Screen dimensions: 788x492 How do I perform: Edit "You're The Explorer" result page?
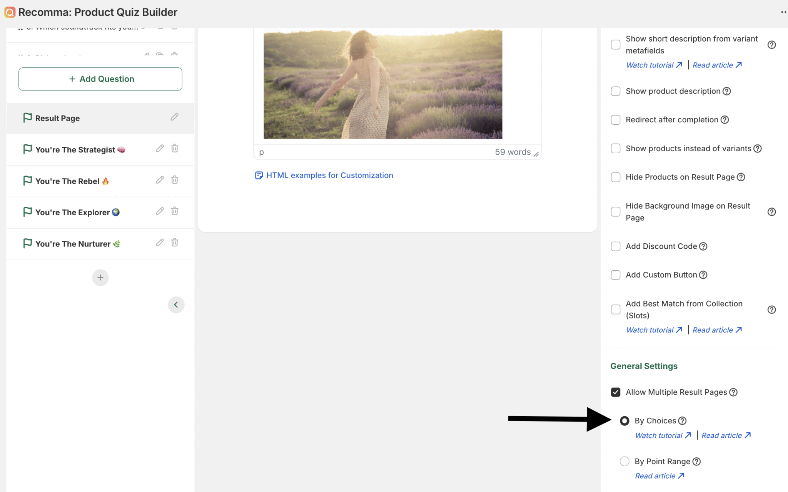point(160,211)
